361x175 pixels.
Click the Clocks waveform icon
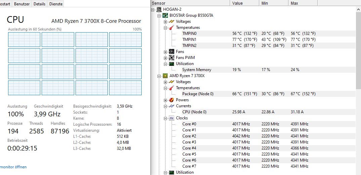tap(172, 118)
